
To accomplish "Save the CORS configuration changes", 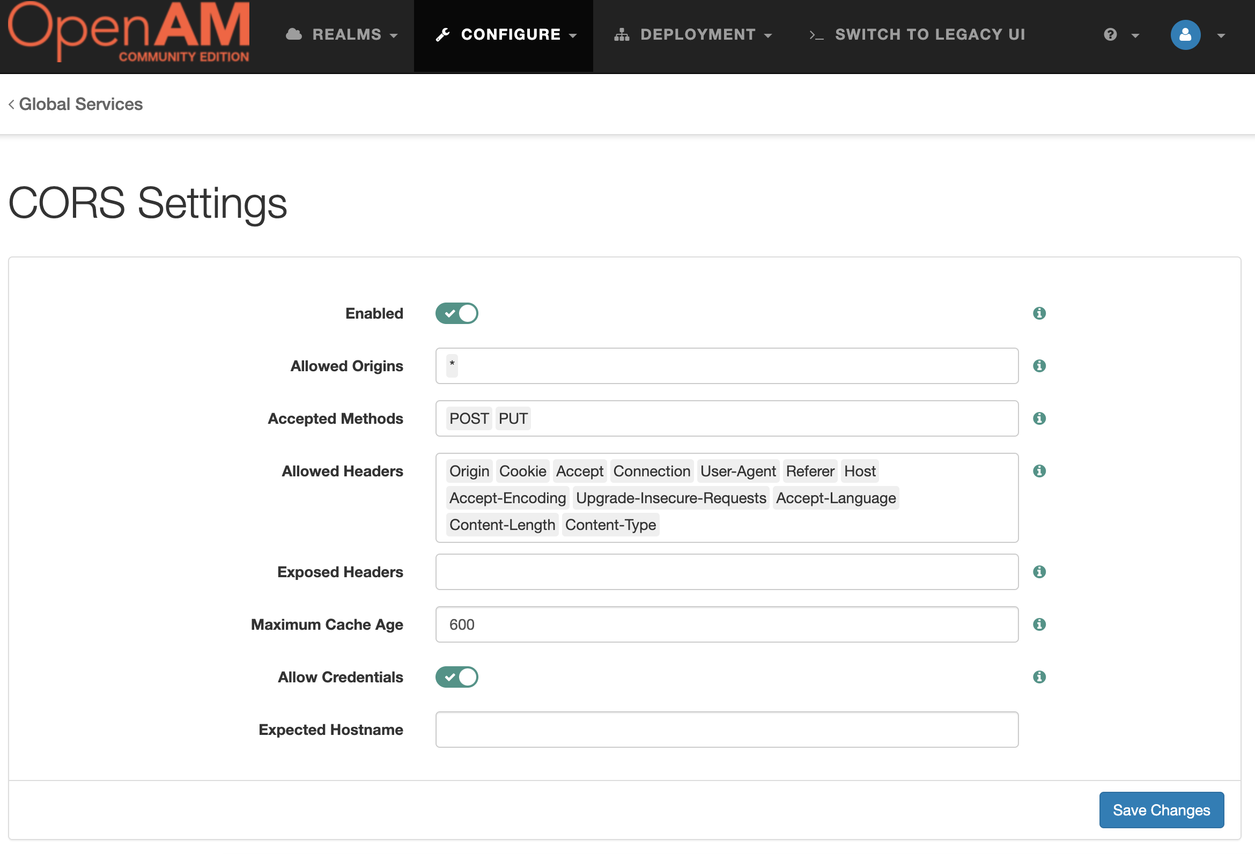I will click(x=1163, y=810).
